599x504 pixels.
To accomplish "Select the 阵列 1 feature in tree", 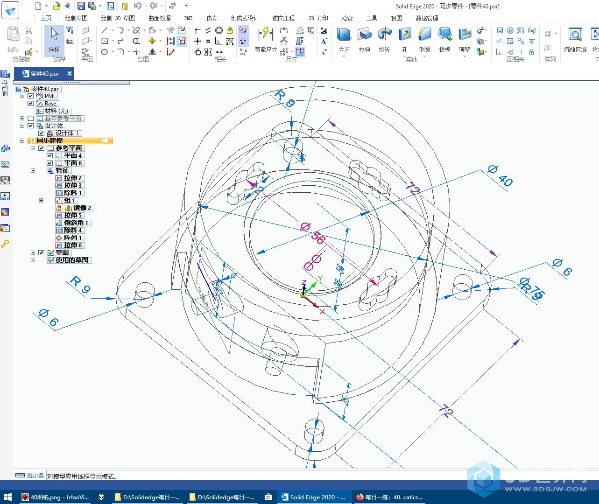I will (69, 238).
